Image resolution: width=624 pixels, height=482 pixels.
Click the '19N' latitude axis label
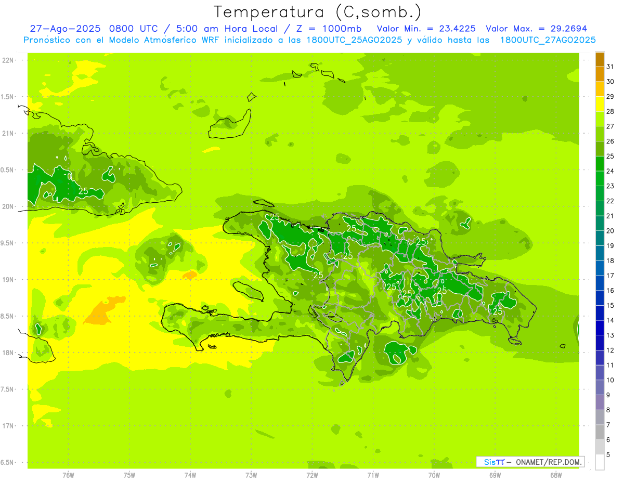[8, 280]
